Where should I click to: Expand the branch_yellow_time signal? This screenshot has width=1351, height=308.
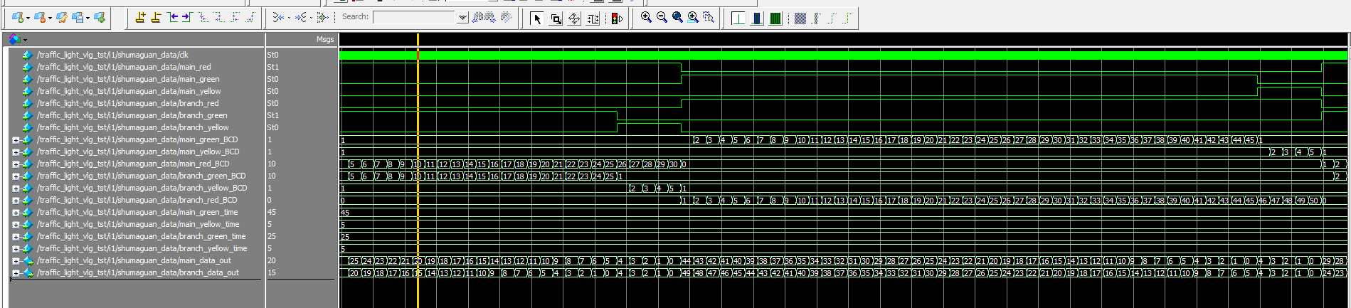(16, 249)
